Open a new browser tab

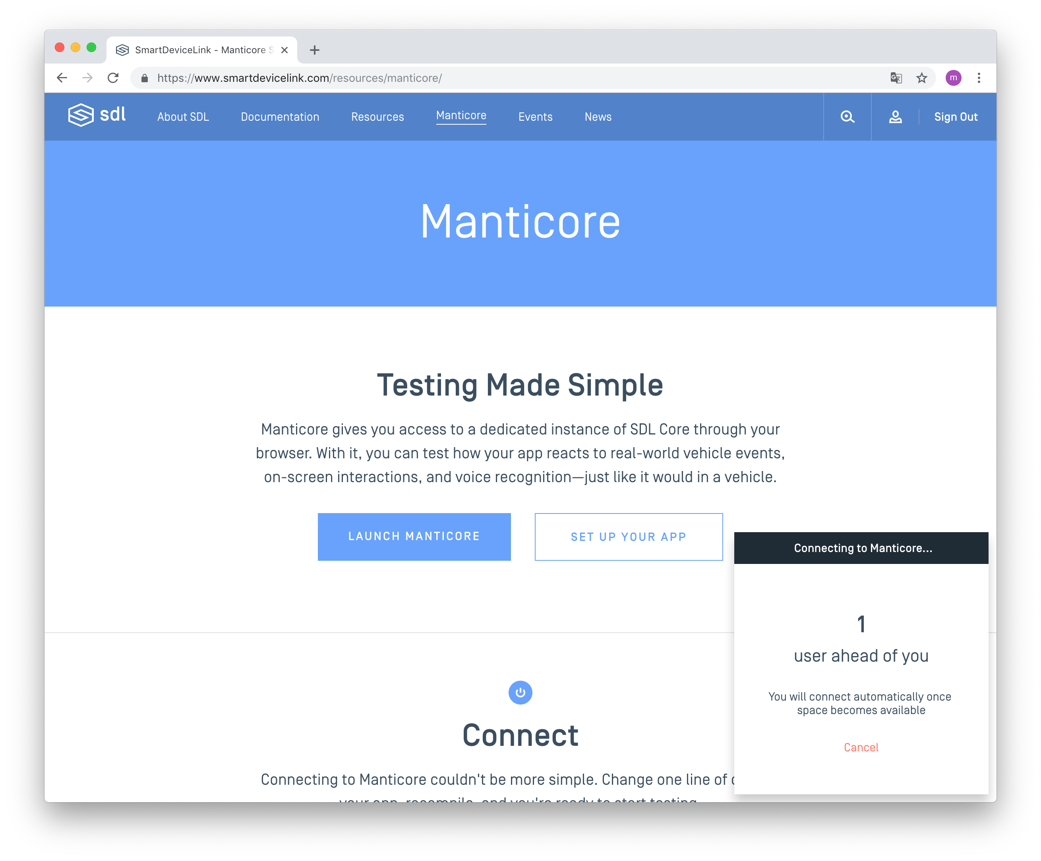tap(314, 50)
